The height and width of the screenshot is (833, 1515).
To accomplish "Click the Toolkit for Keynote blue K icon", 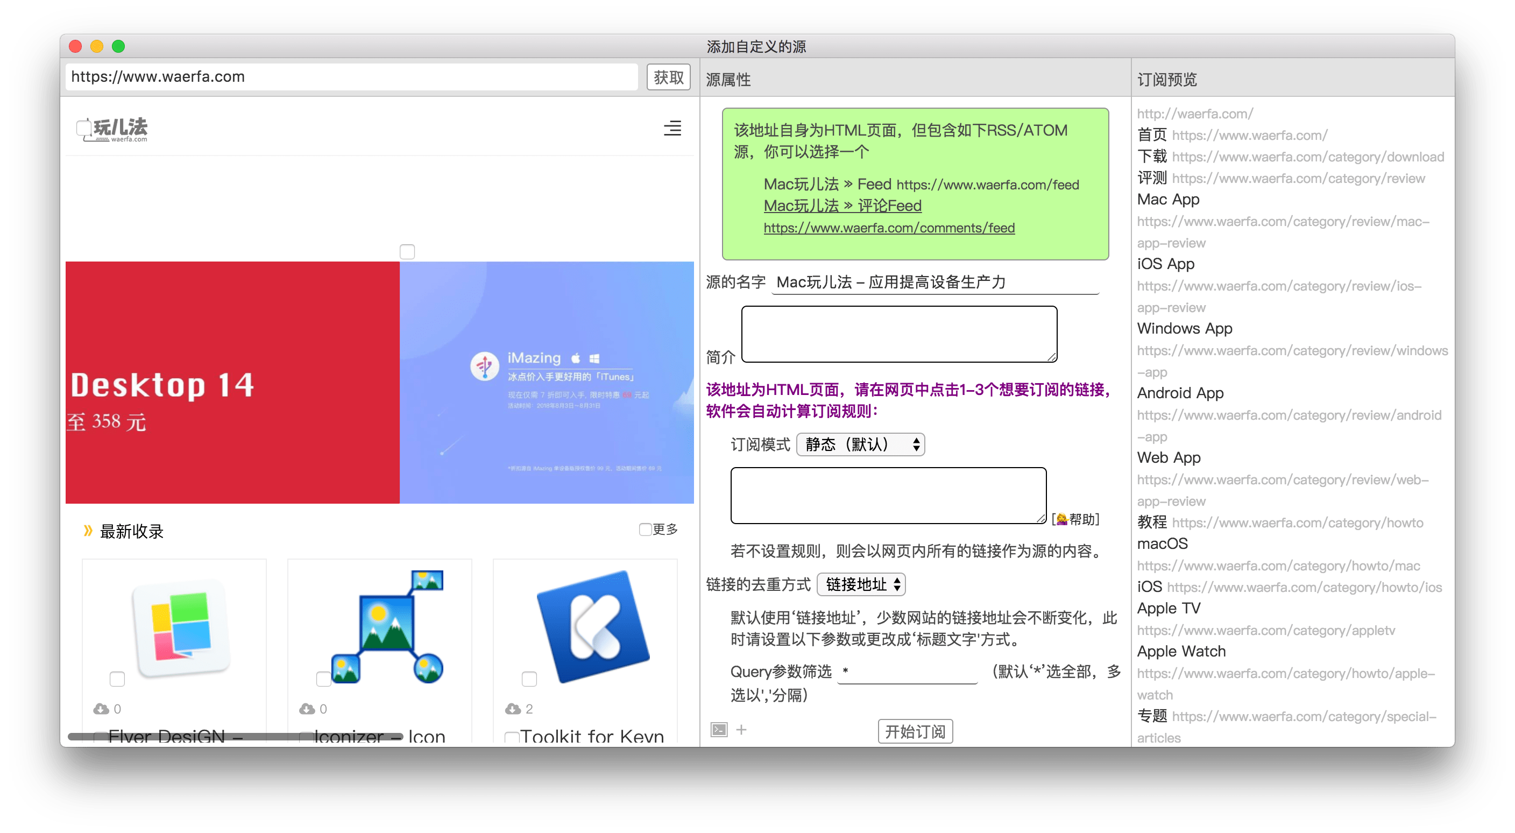I will pyautogui.click(x=592, y=626).
